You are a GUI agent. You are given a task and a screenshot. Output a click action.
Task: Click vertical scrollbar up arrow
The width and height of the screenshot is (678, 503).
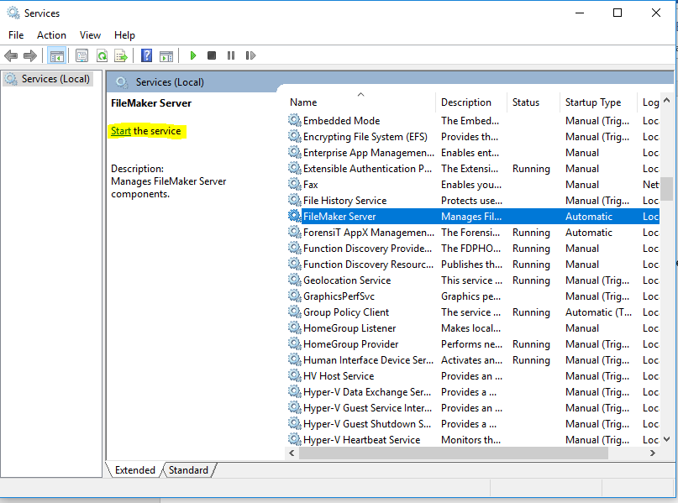[667, 101]
